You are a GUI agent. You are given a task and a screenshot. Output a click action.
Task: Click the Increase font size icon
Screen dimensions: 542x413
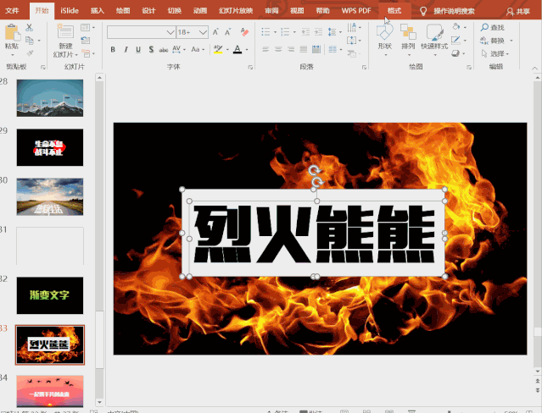(x=215, y=32)
